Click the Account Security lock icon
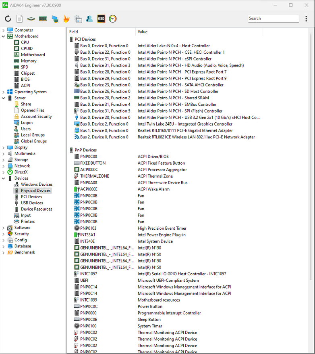The image size is (315, 354). click(x=17, y=117)
